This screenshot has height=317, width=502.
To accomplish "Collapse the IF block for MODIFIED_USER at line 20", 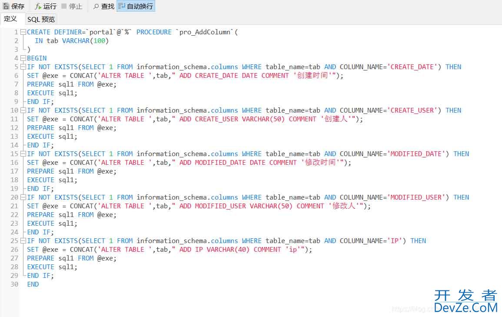I will click(x=23, y=197).
